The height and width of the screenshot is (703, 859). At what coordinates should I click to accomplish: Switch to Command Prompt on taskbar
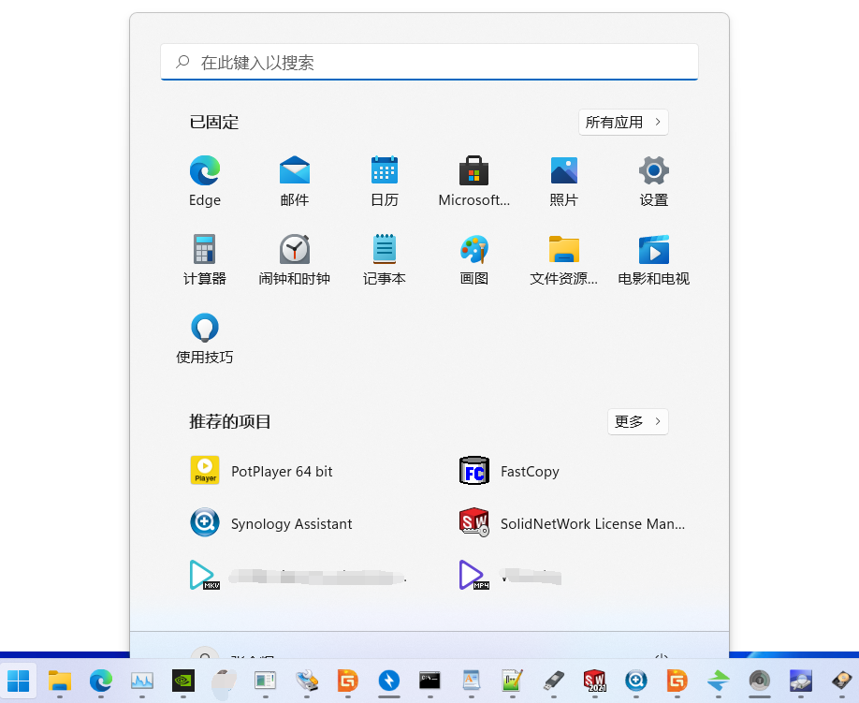430,681
